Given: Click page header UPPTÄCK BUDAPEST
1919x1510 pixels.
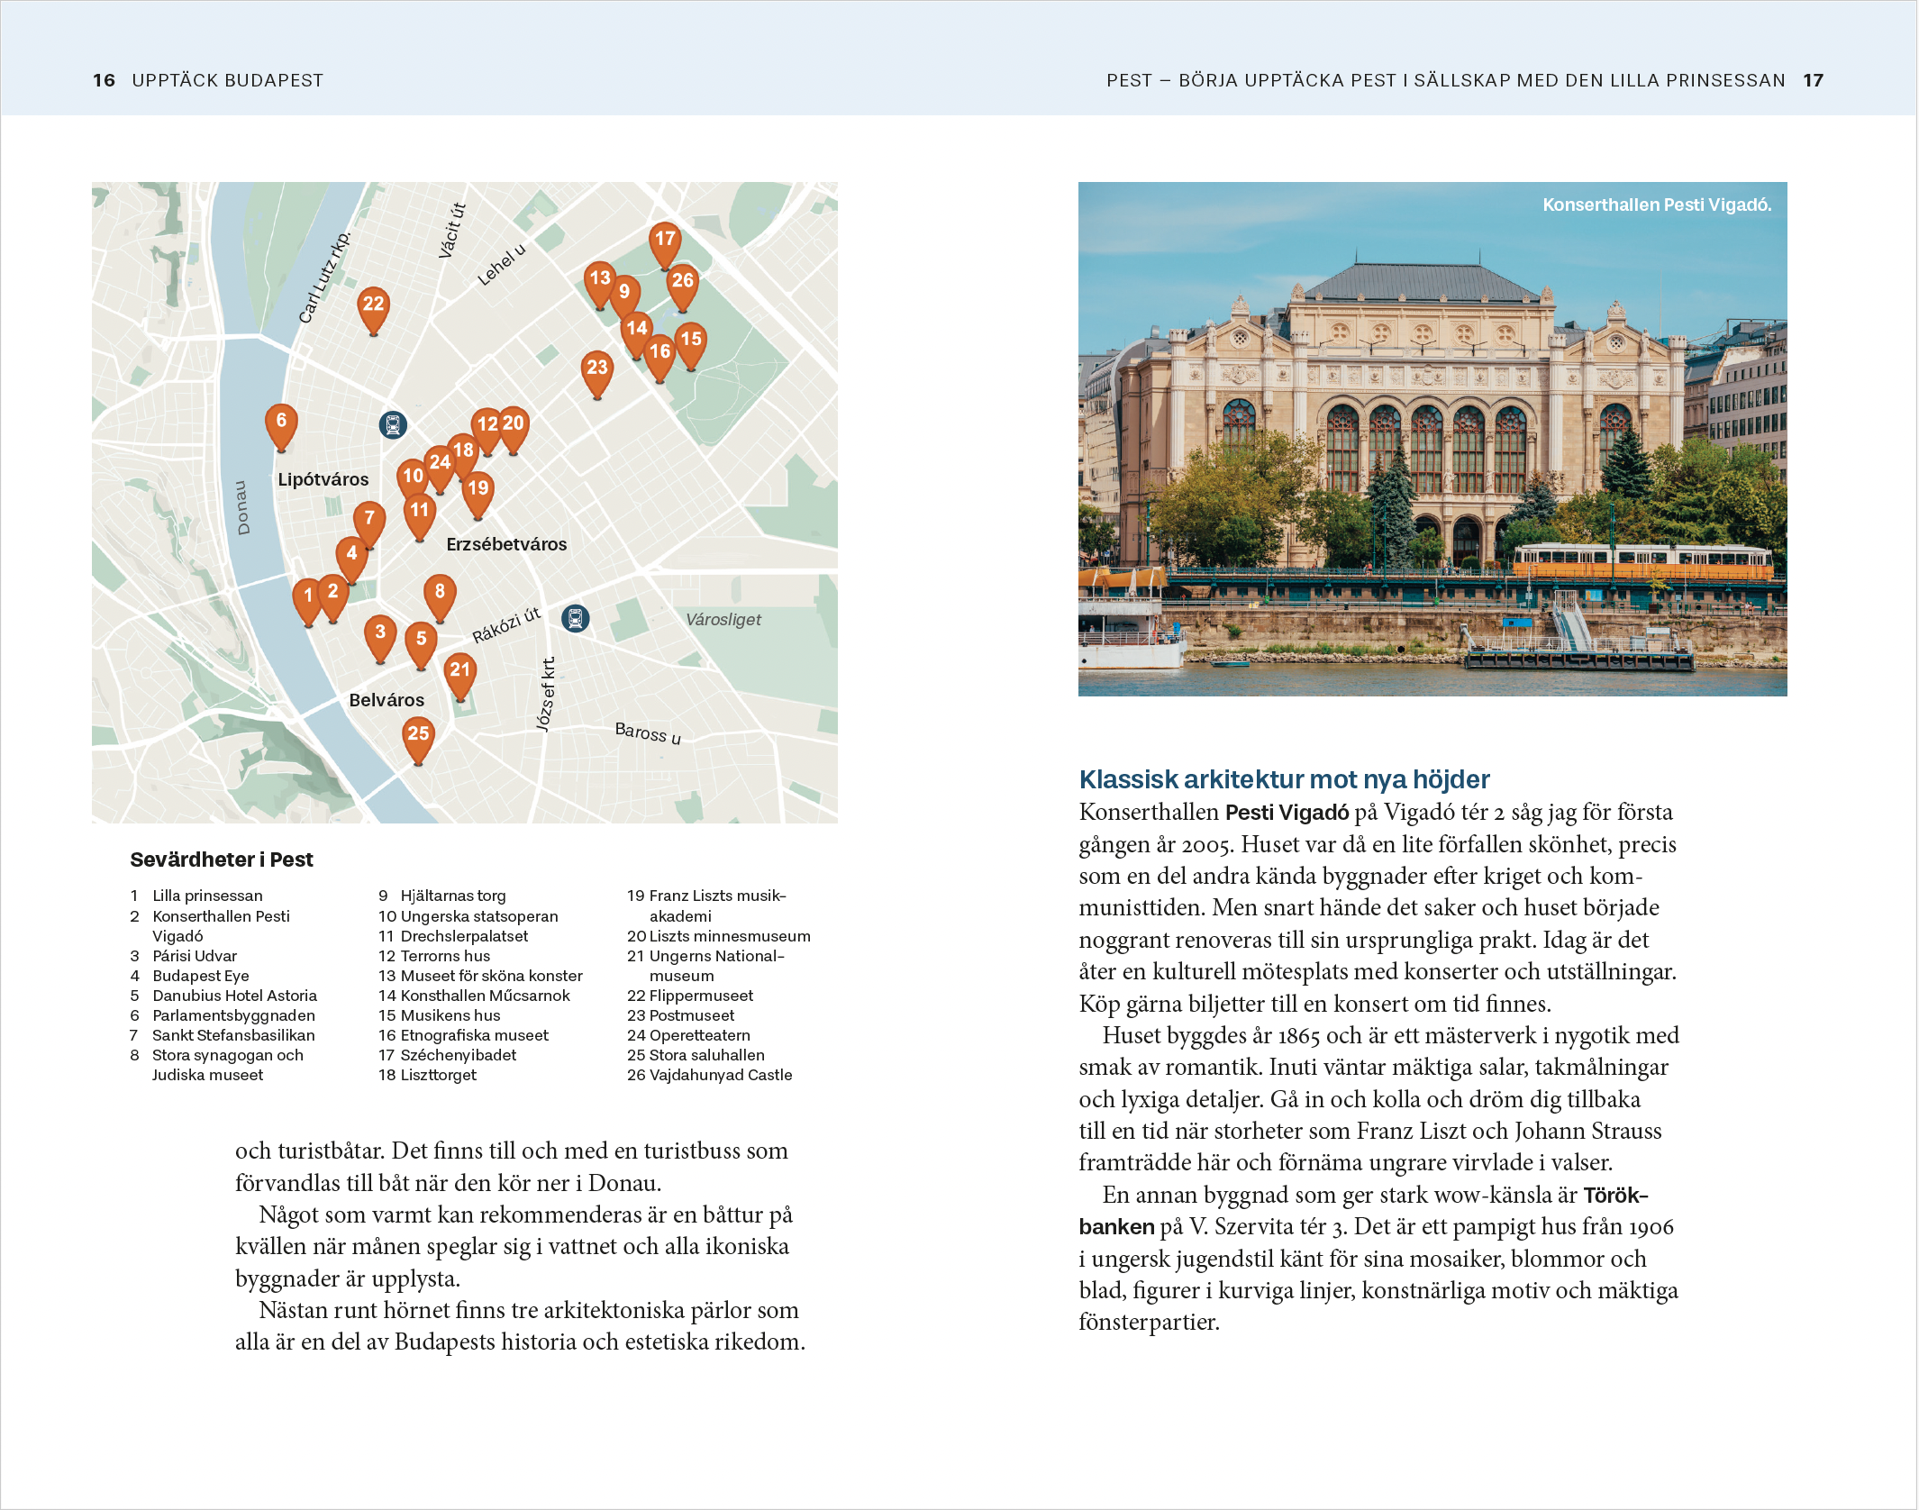Looking at the screenshot, I should [227, 80].
